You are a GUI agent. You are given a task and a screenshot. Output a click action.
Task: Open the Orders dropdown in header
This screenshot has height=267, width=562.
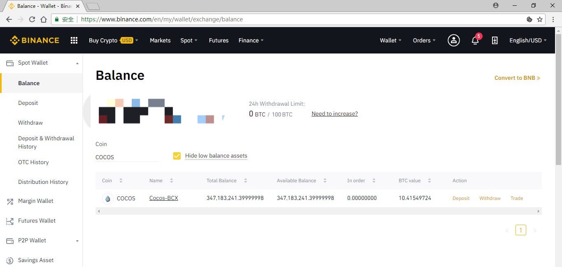pyautogui.click(x=424, y=40)
